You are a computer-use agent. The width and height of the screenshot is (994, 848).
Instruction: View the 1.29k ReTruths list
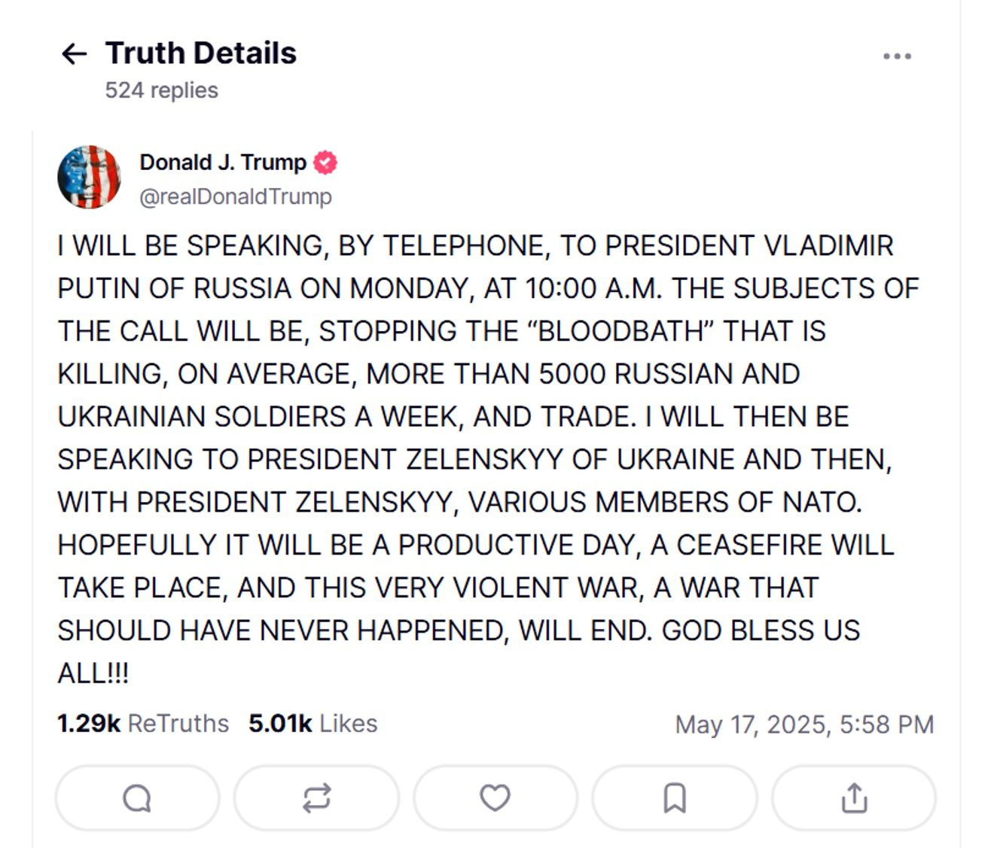(x=143, y=723)
